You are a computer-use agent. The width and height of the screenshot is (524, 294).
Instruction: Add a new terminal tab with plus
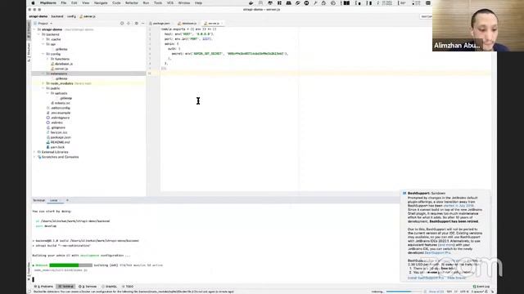(x=67, y=200)
